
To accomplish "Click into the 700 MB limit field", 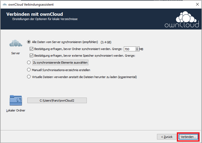I will click(129, 49).
